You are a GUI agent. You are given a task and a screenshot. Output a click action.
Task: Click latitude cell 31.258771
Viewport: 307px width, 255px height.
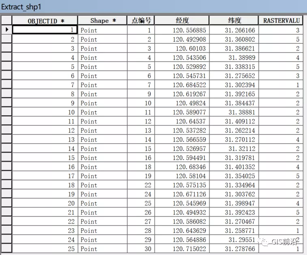click(x=234, y=230)
